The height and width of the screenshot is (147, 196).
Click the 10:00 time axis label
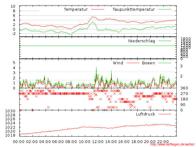click(x=85, y=142)
